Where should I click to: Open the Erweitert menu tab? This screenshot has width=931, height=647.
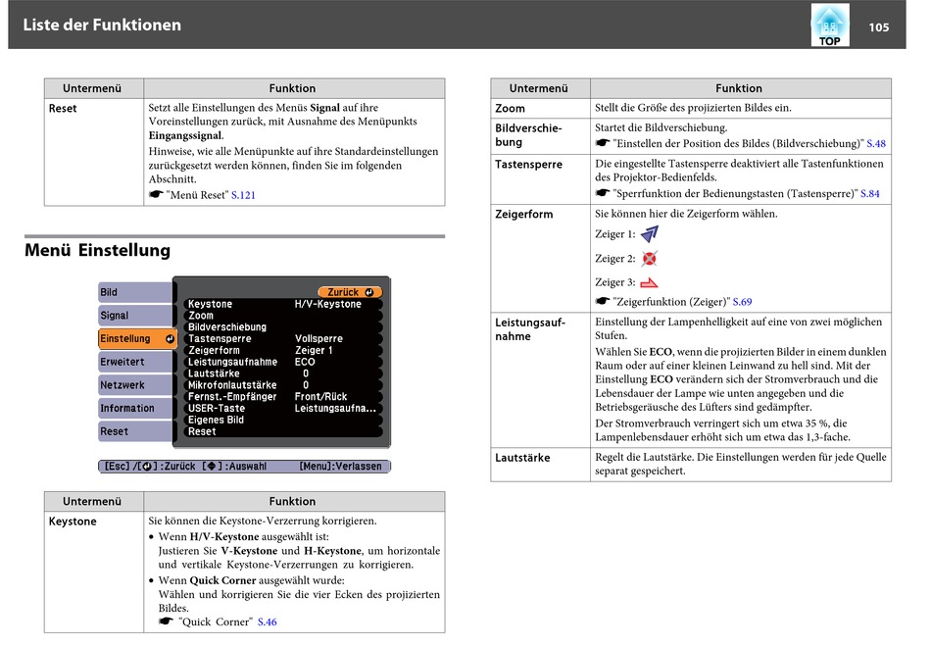(135, 362)
